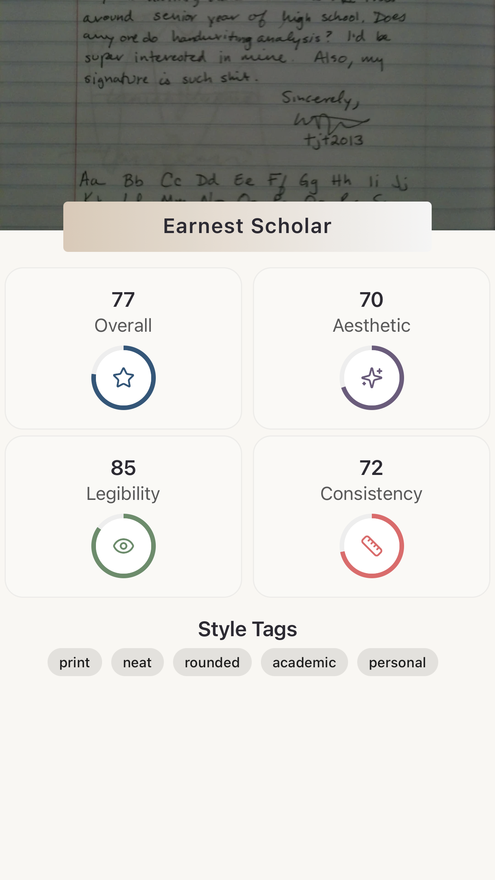The height and width of the screenshot is (880, 495).
Task: Click the star icon under Overall
Action: tap(123, 378)
